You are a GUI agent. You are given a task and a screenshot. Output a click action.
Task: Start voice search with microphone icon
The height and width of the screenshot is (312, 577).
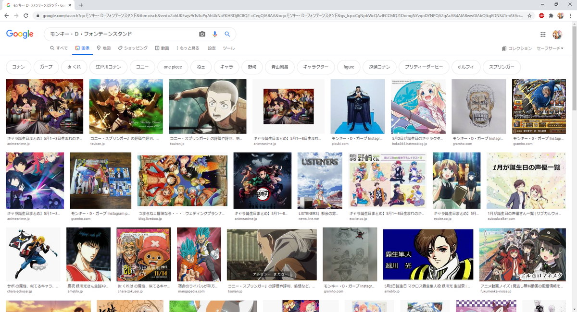(215, 34)
